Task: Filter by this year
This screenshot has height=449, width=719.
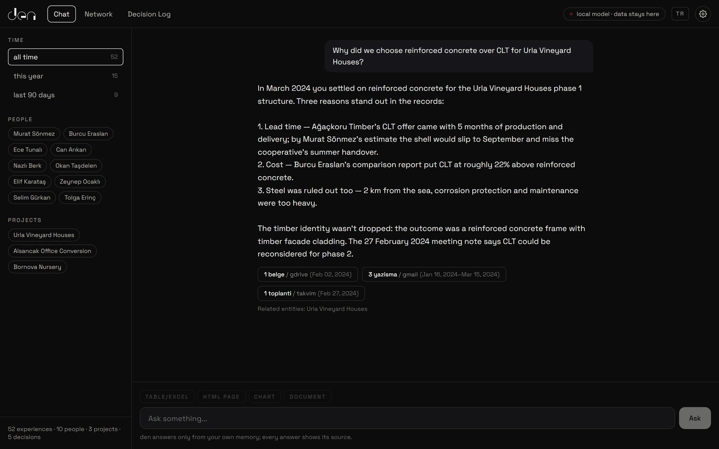Action: (x=66, y=76)
